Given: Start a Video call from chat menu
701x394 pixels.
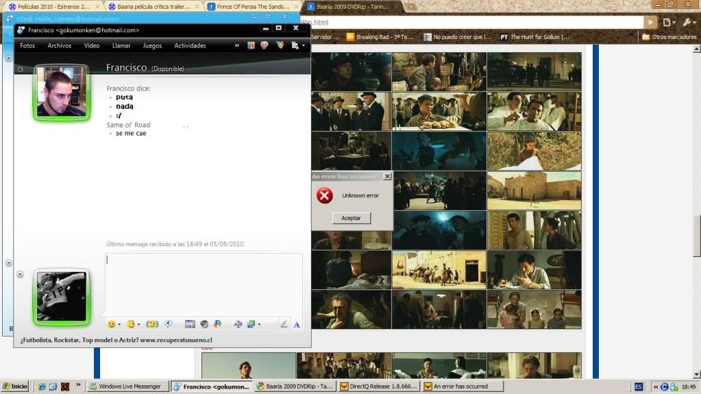Looking at the screenshot, I should [92, 46].
